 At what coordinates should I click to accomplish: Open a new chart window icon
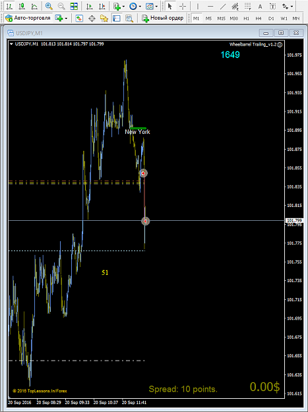(x=58, y=18)
